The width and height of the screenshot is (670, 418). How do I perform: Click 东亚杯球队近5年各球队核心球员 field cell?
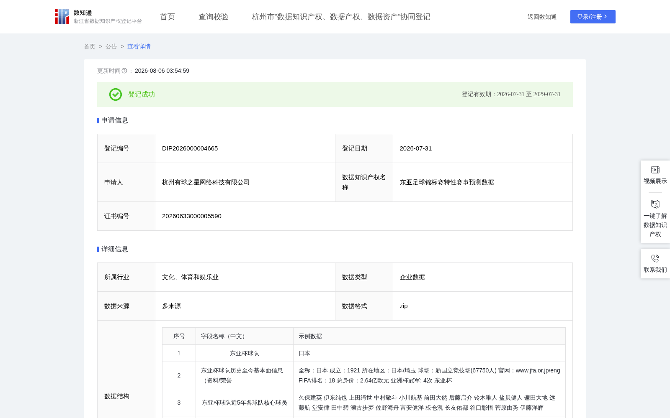pos(245,403)
